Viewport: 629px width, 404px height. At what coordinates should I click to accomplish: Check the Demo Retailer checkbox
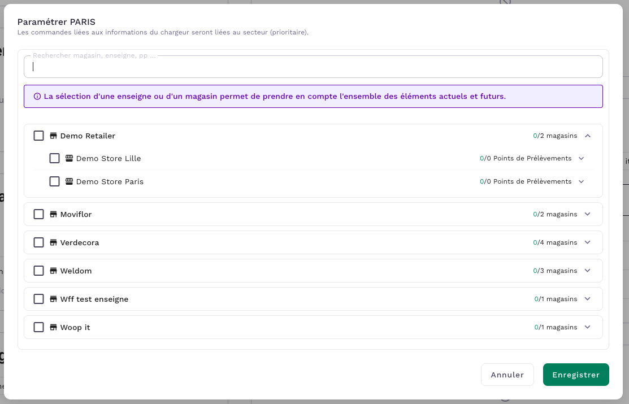tap(38, 136)
